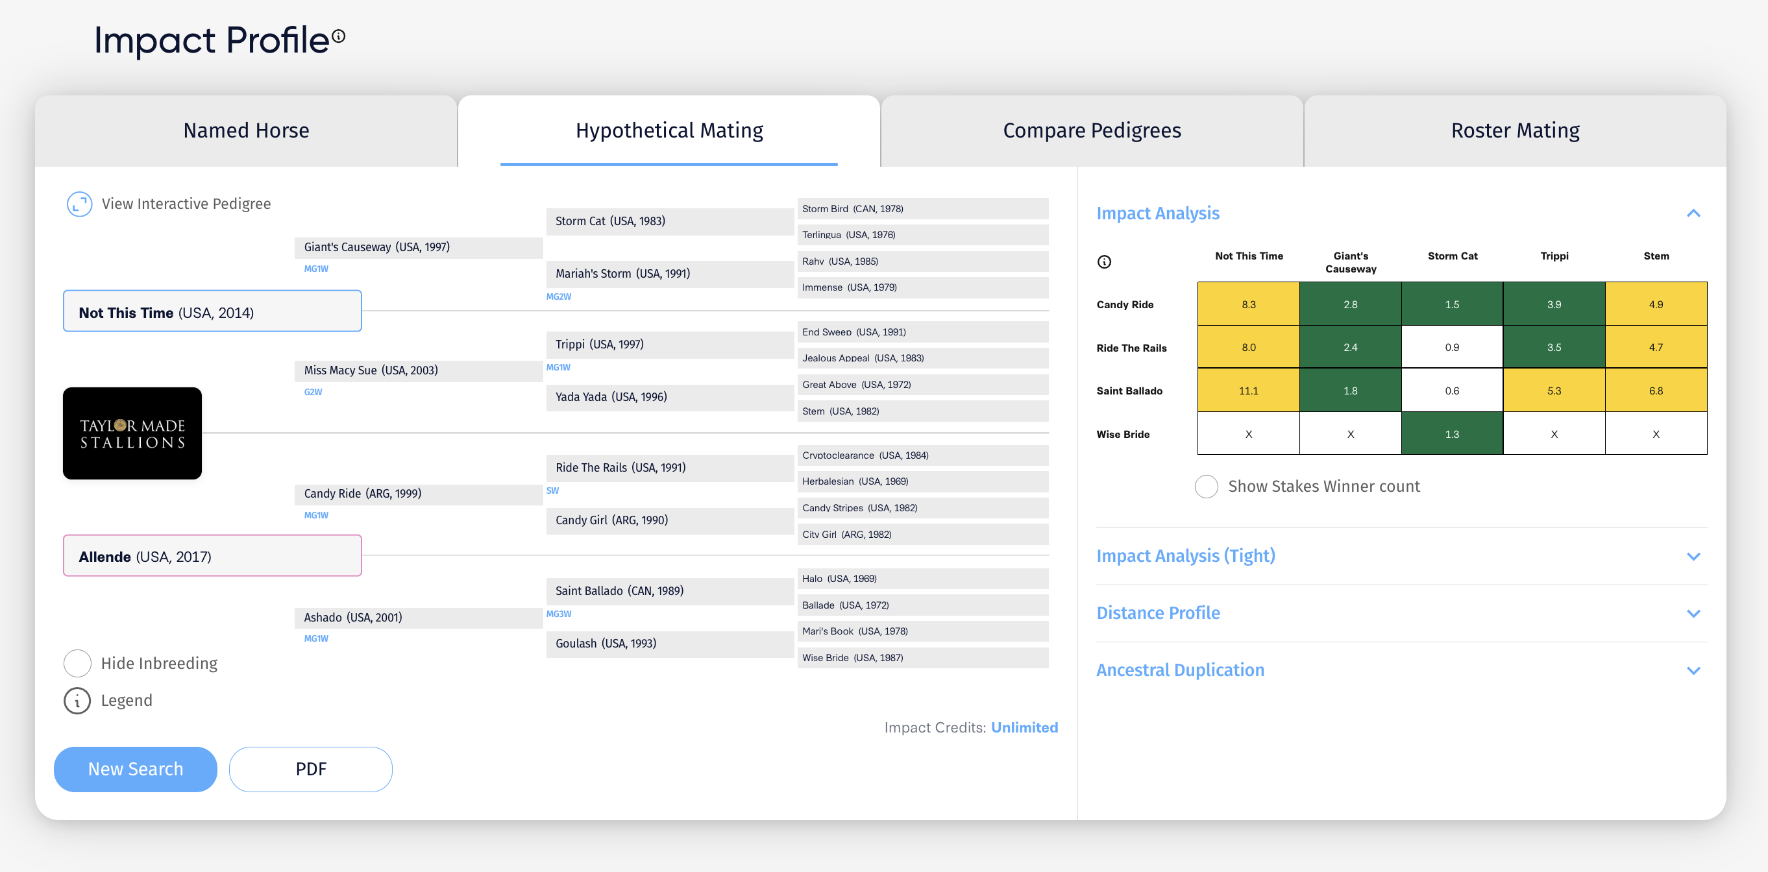Viewport: 1768px width, 872px height.
Task: Expand Impact Analysis (Tight) section
Action: click(x=1693, y=557)
